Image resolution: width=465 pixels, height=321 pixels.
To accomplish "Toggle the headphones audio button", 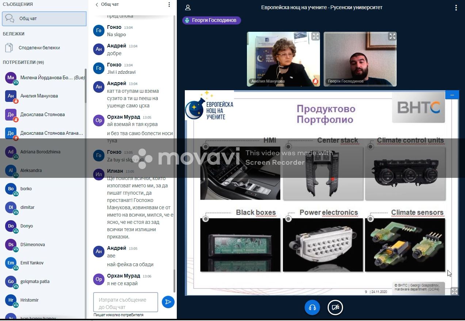I will pos(312,307).
